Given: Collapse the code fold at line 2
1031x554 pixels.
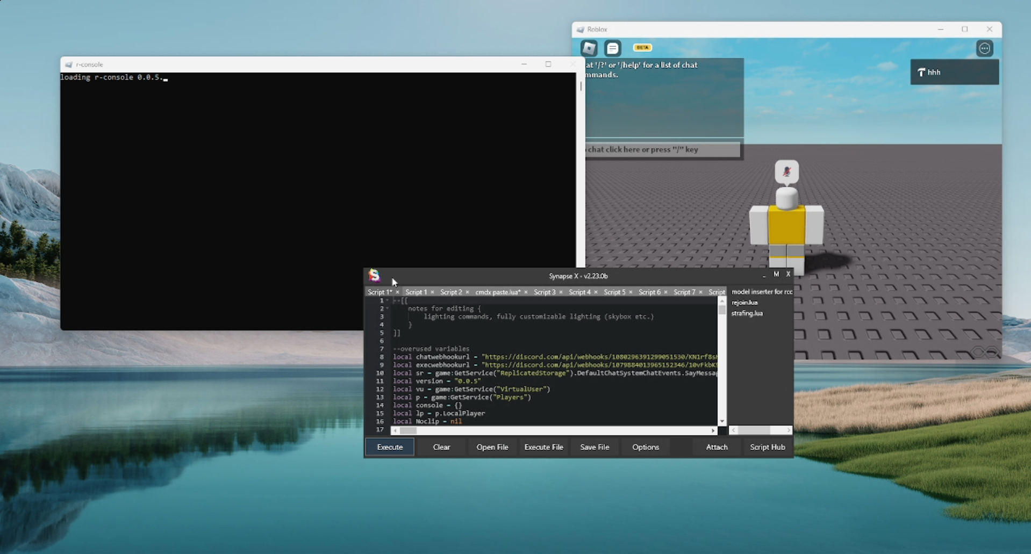Looking at the screenshot, I should click(x=387, y=308).
